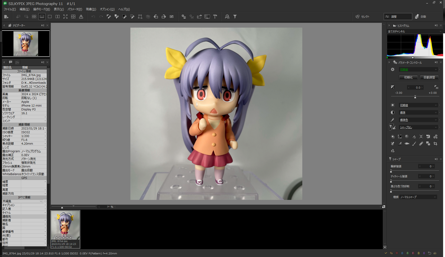Screen dimensions: 445x257
Task: Click the 自動調整 button
Action: pos(429,78)
